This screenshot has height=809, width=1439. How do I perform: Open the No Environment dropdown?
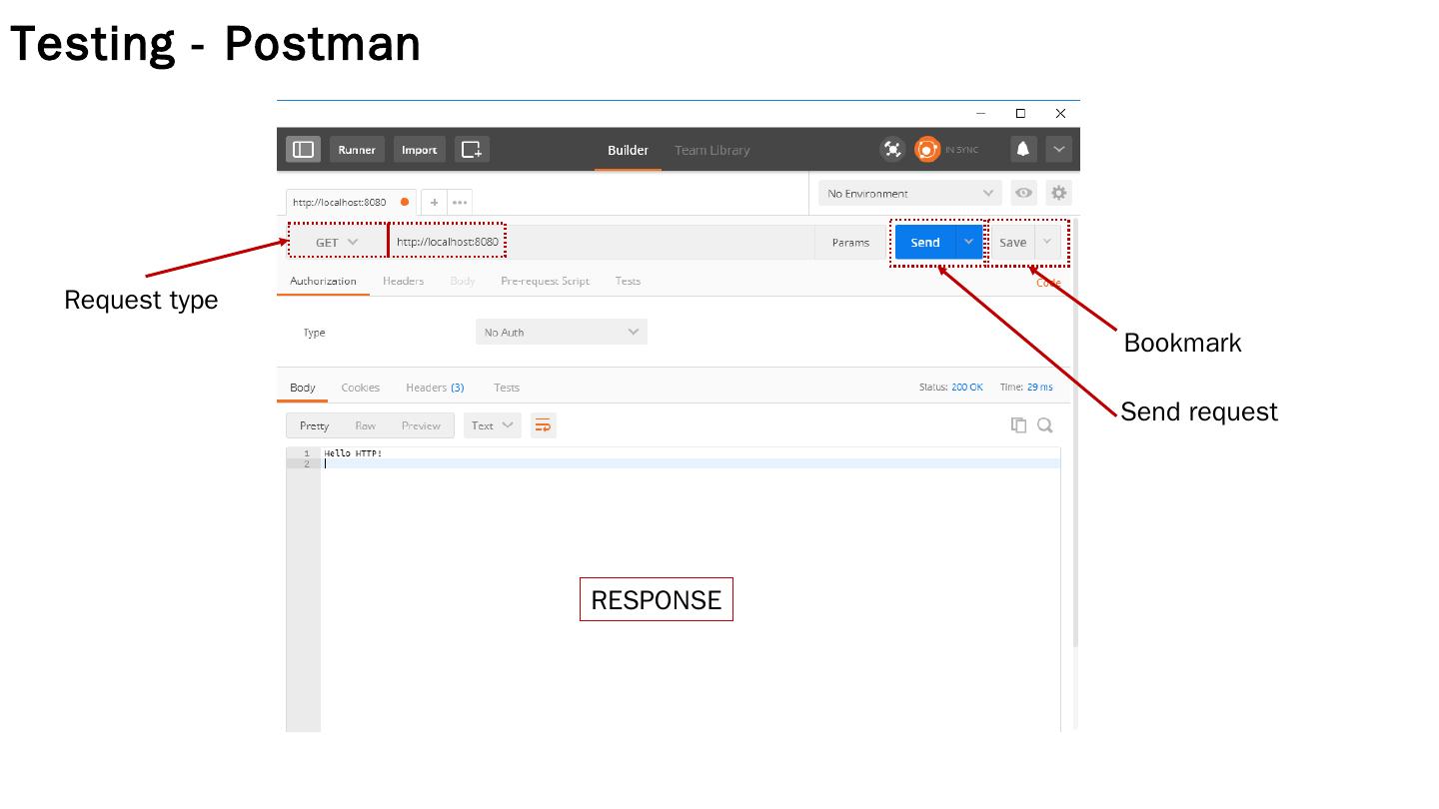pos(909,193)
